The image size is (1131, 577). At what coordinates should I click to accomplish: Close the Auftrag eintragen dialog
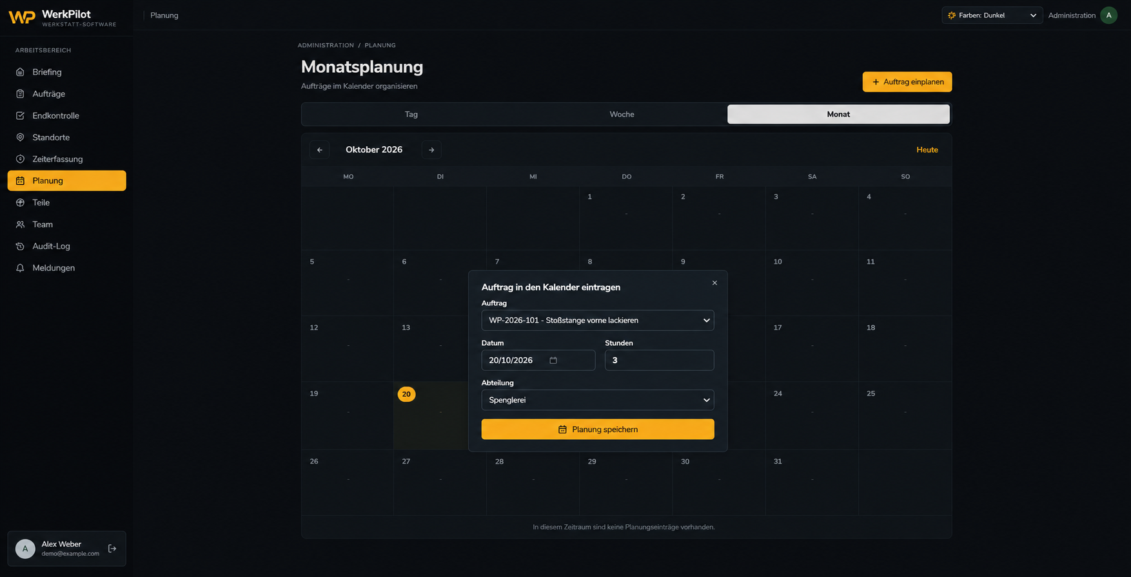coord(714,283)
